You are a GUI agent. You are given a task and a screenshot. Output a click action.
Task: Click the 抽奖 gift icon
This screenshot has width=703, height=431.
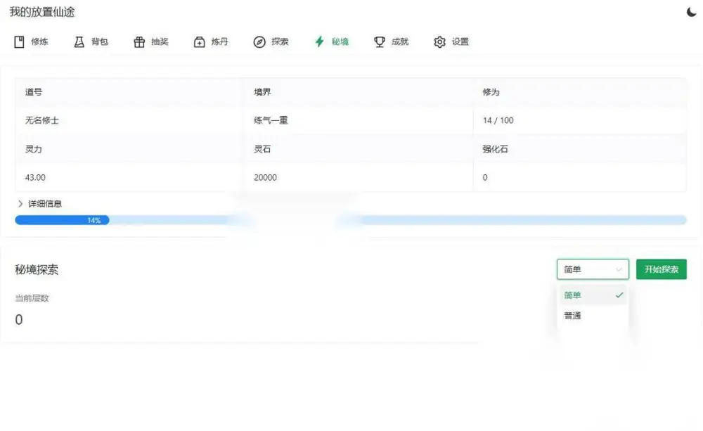coord(139,41)
